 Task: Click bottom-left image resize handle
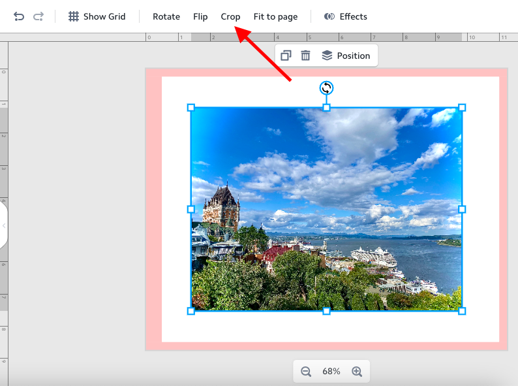191,311
